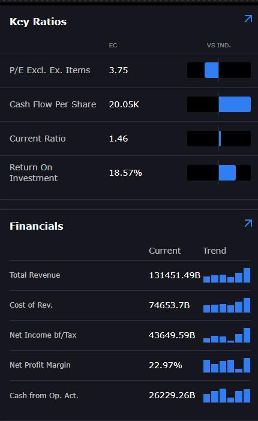
Task: Click P/E Excl. Ex. Items label
Action: (x=50, y=70)
